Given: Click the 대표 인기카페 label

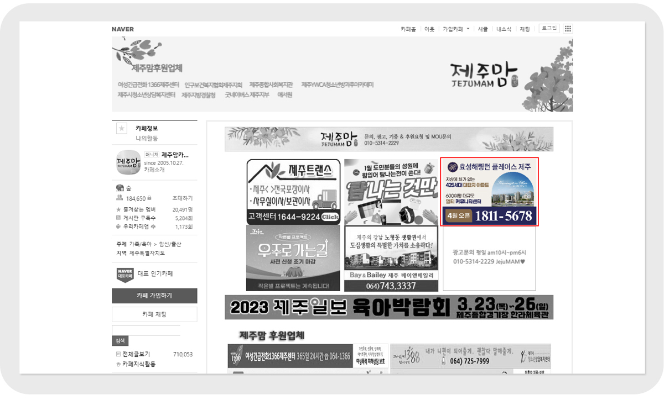Looking at the screenshot, I should click(x=155, y=274).
